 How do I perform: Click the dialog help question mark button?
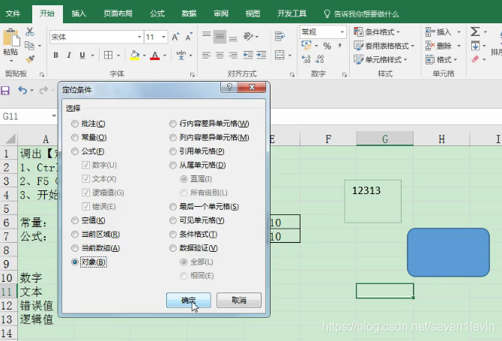tap(229, 87)
